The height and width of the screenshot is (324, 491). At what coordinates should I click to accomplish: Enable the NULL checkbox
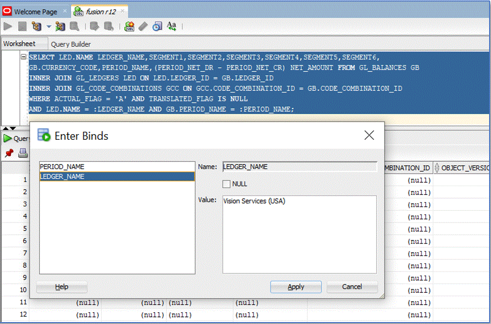pos(227,184)
